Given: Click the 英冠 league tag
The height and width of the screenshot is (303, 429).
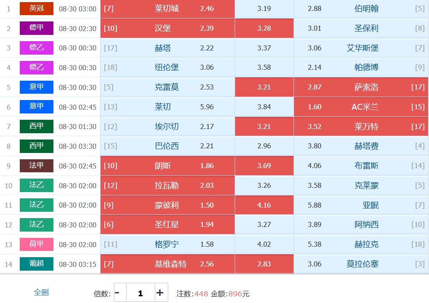Looking at the screenshot, I should click(37, 8).
